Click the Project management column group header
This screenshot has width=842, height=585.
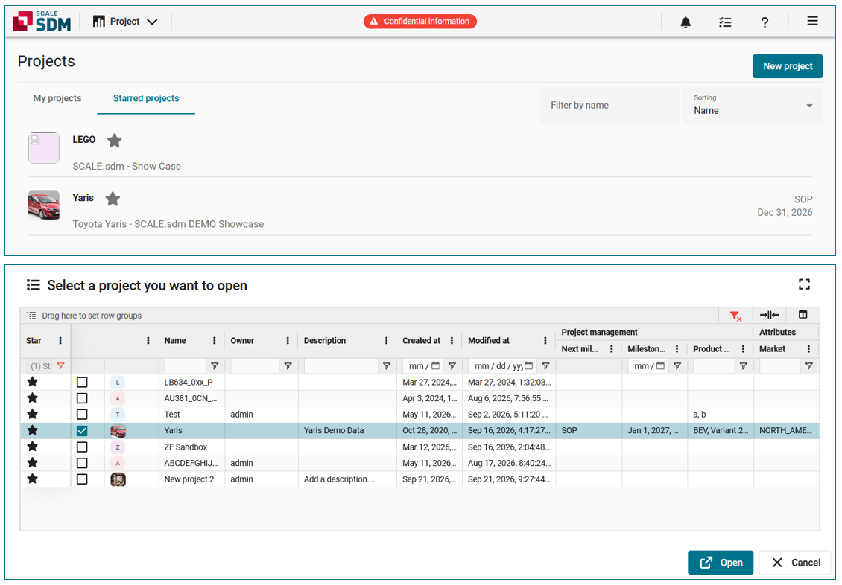(599, 333)
